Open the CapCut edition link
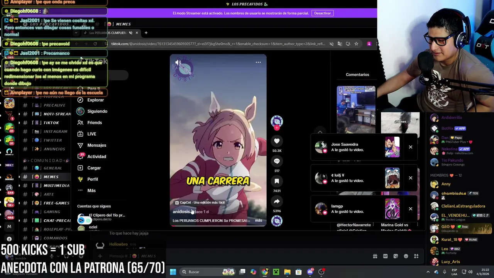Screen dimensions: 494x278 pyautogui.click(x=200, y=202)
